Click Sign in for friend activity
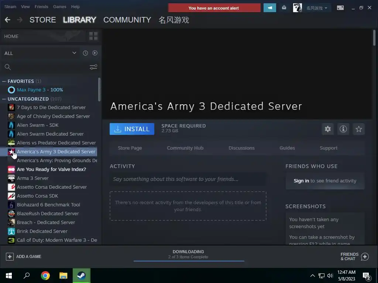This screenshot has width=378, height=283. pos(301,181)
